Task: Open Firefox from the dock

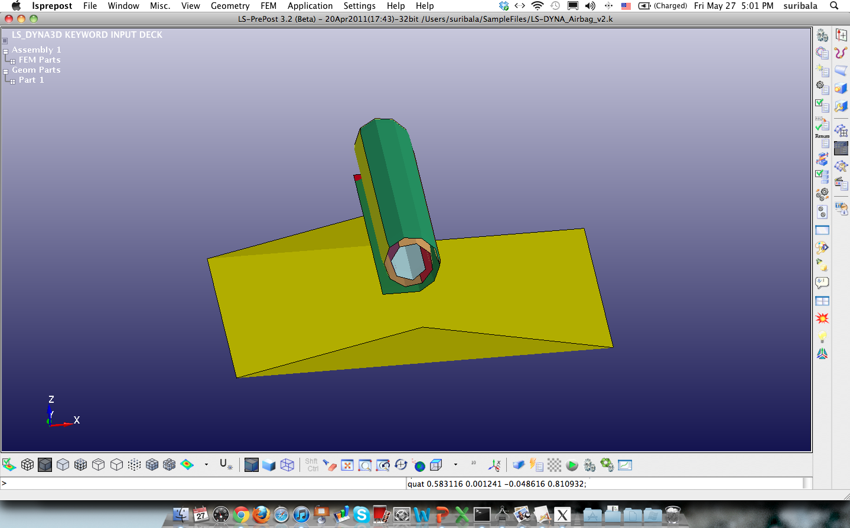Action: point(261,515)
